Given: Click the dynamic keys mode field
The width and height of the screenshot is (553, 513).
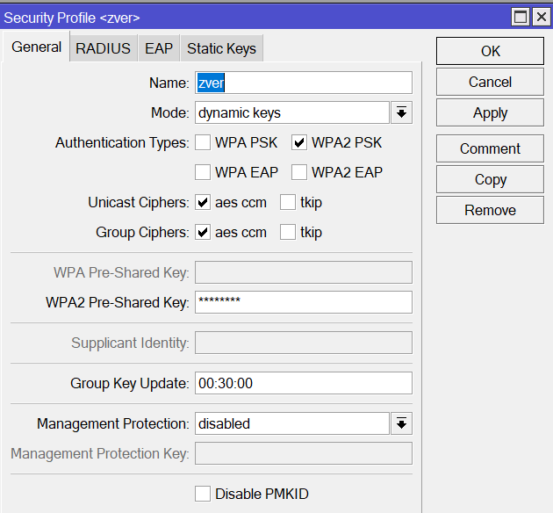Looking at the screenshot, I should (292, 113).
